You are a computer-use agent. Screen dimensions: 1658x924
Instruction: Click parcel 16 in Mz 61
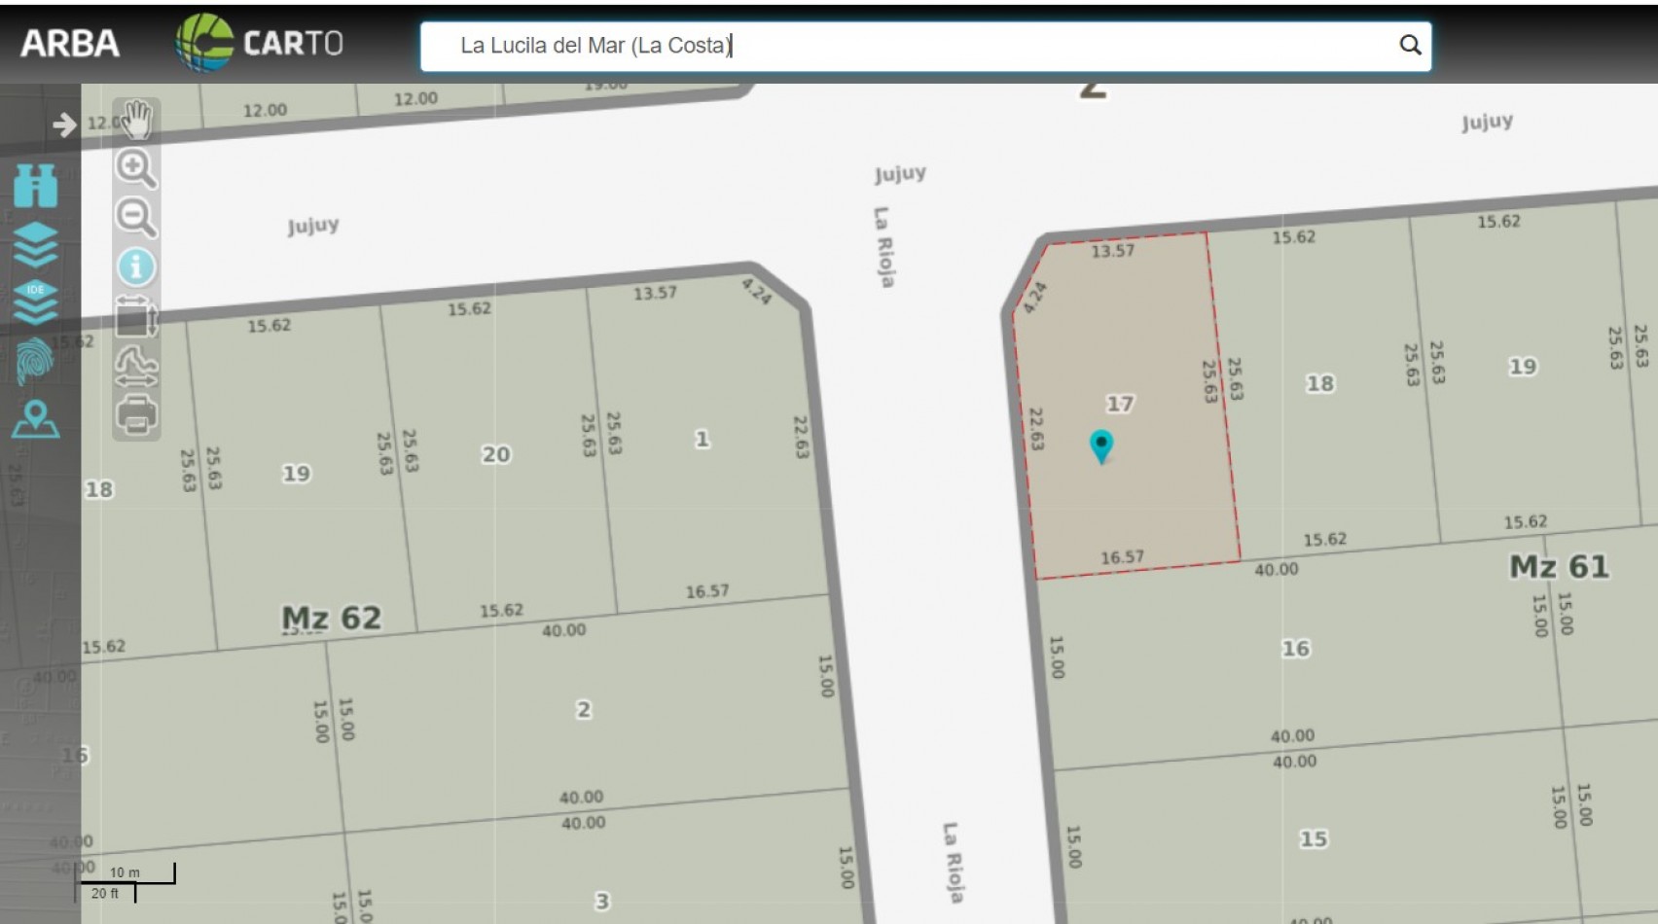tap(1295, 649)
